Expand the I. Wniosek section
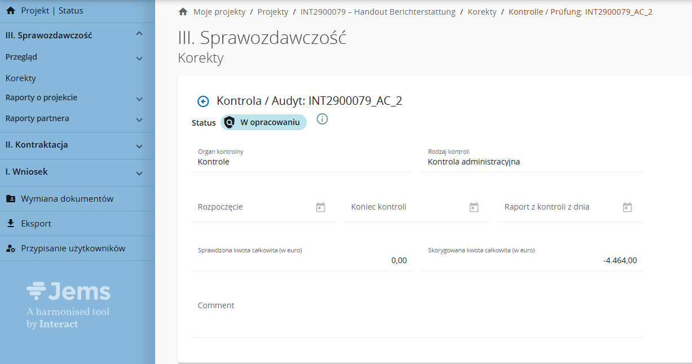 click(x=139, y=174)
